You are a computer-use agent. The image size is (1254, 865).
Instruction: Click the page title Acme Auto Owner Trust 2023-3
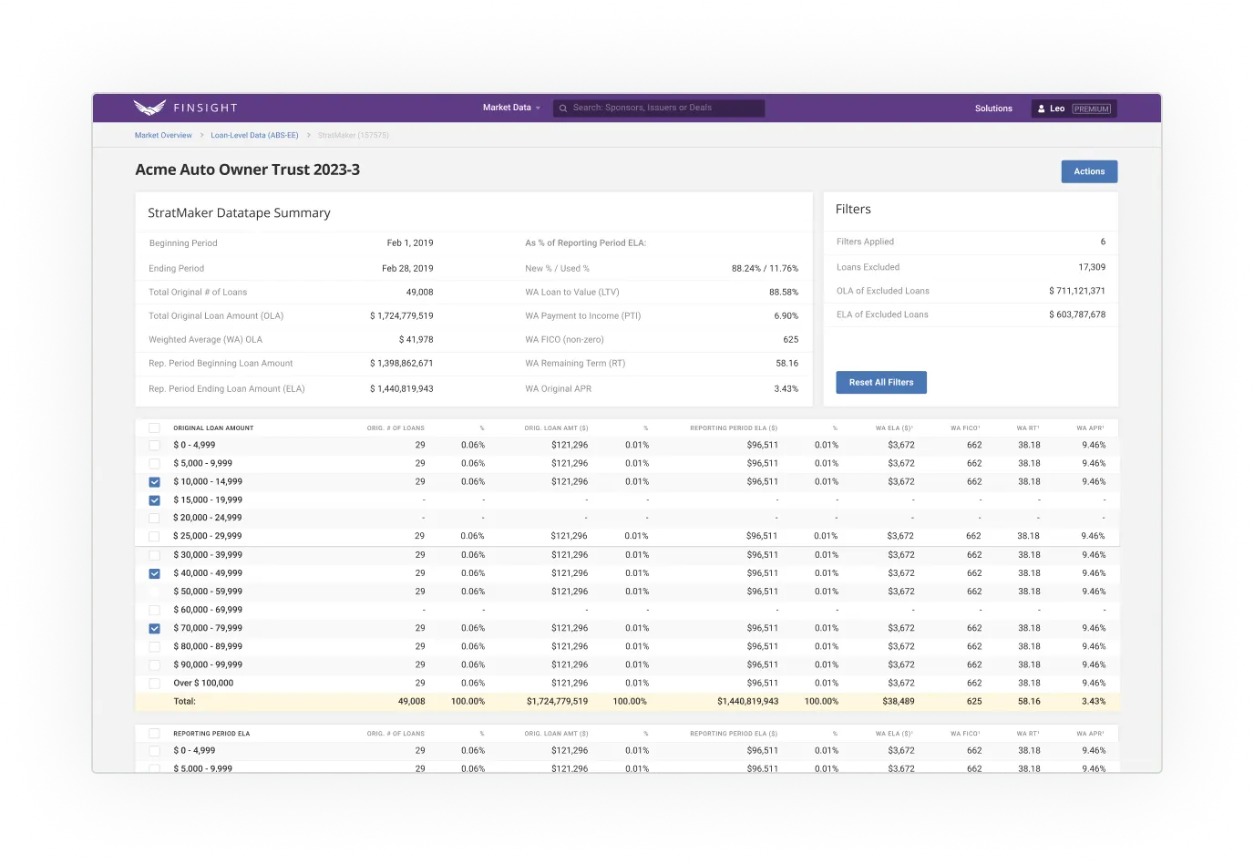(x=247, y=170)
